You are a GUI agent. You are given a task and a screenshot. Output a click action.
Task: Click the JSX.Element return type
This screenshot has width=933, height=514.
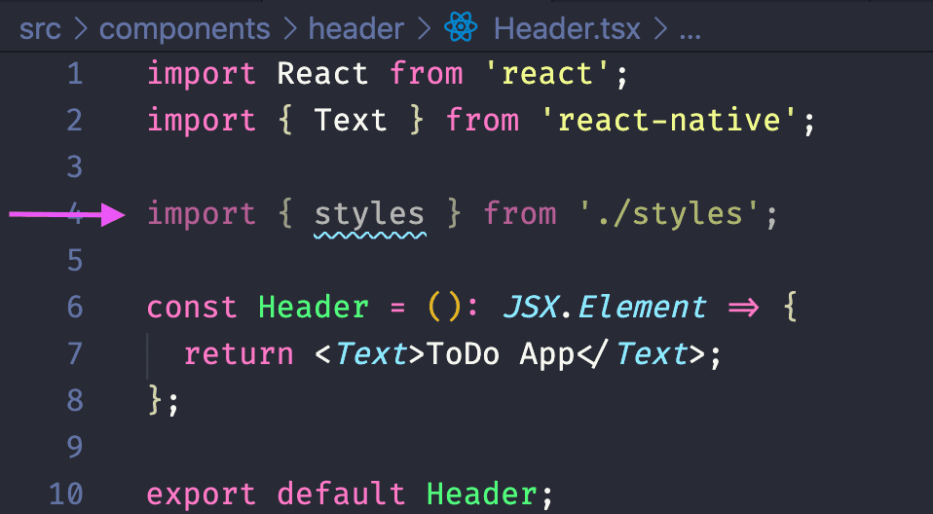(x=604, y=308)
